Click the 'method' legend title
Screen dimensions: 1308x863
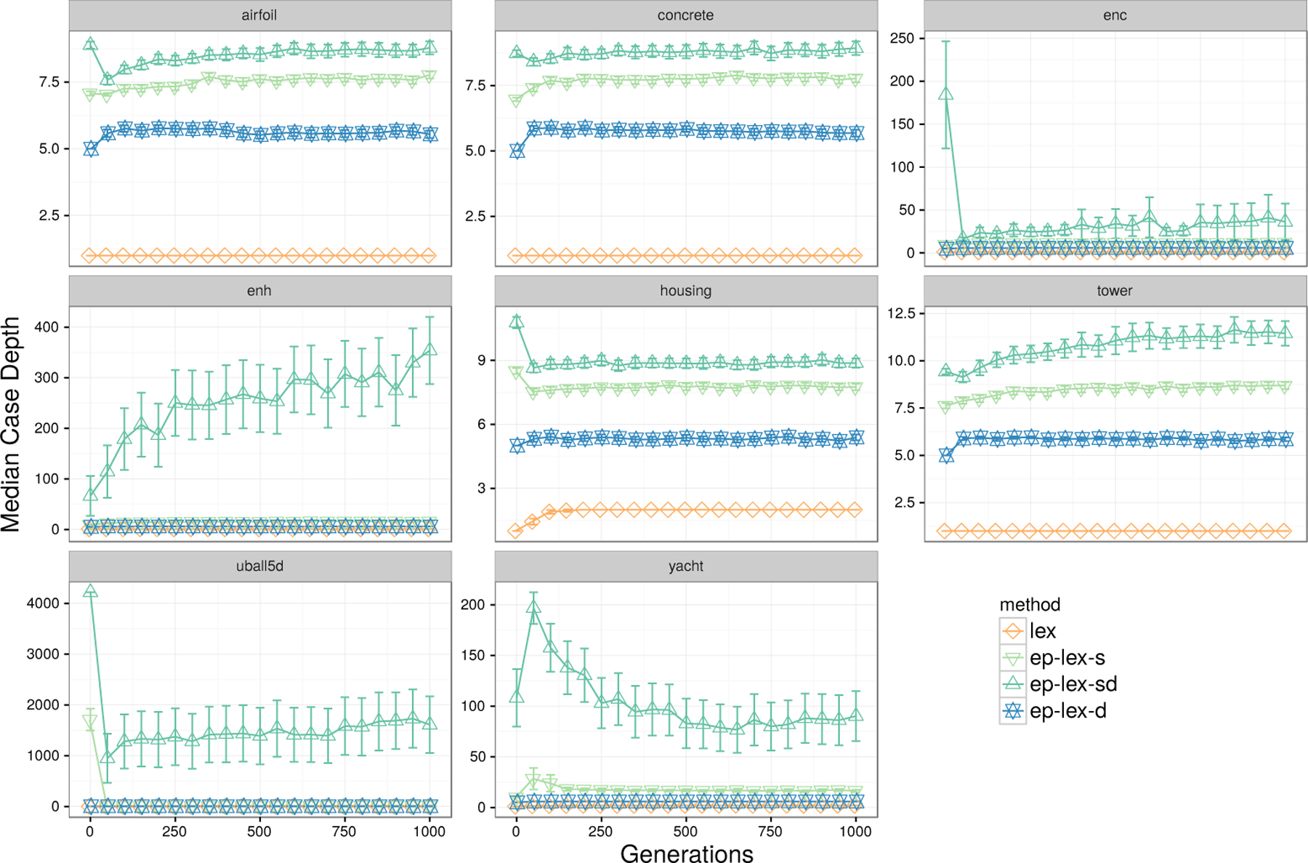coord(1030,605)
